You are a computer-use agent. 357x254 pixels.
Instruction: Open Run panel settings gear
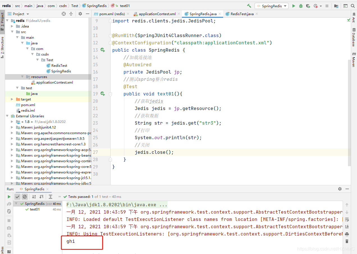340,189
